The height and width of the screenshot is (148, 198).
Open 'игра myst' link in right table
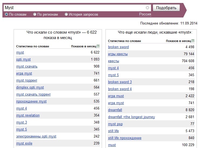click(116, 103)
